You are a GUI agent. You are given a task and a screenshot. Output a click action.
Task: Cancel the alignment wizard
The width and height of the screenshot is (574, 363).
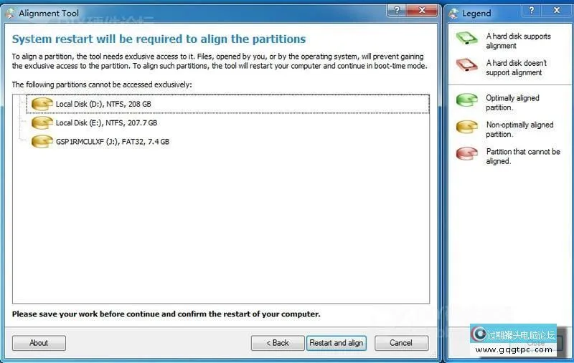tap(401, 343)
